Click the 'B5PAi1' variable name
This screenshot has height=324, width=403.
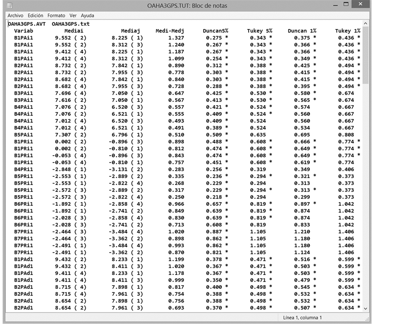pos(24,135)
